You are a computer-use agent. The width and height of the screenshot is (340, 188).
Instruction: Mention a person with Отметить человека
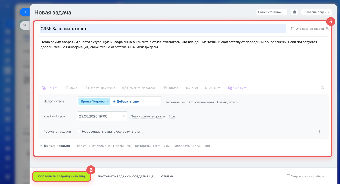coord(139,88)
